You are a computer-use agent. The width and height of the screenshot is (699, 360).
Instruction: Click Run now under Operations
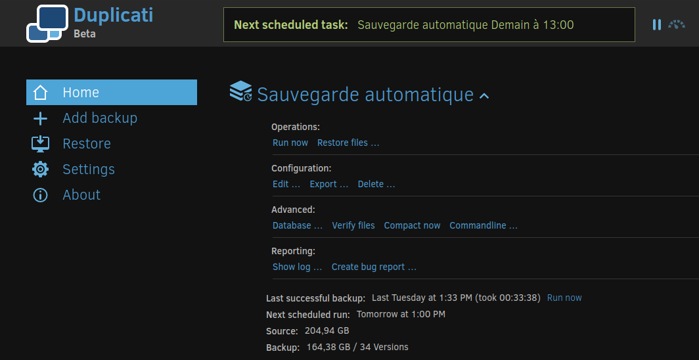click(290, 143)
